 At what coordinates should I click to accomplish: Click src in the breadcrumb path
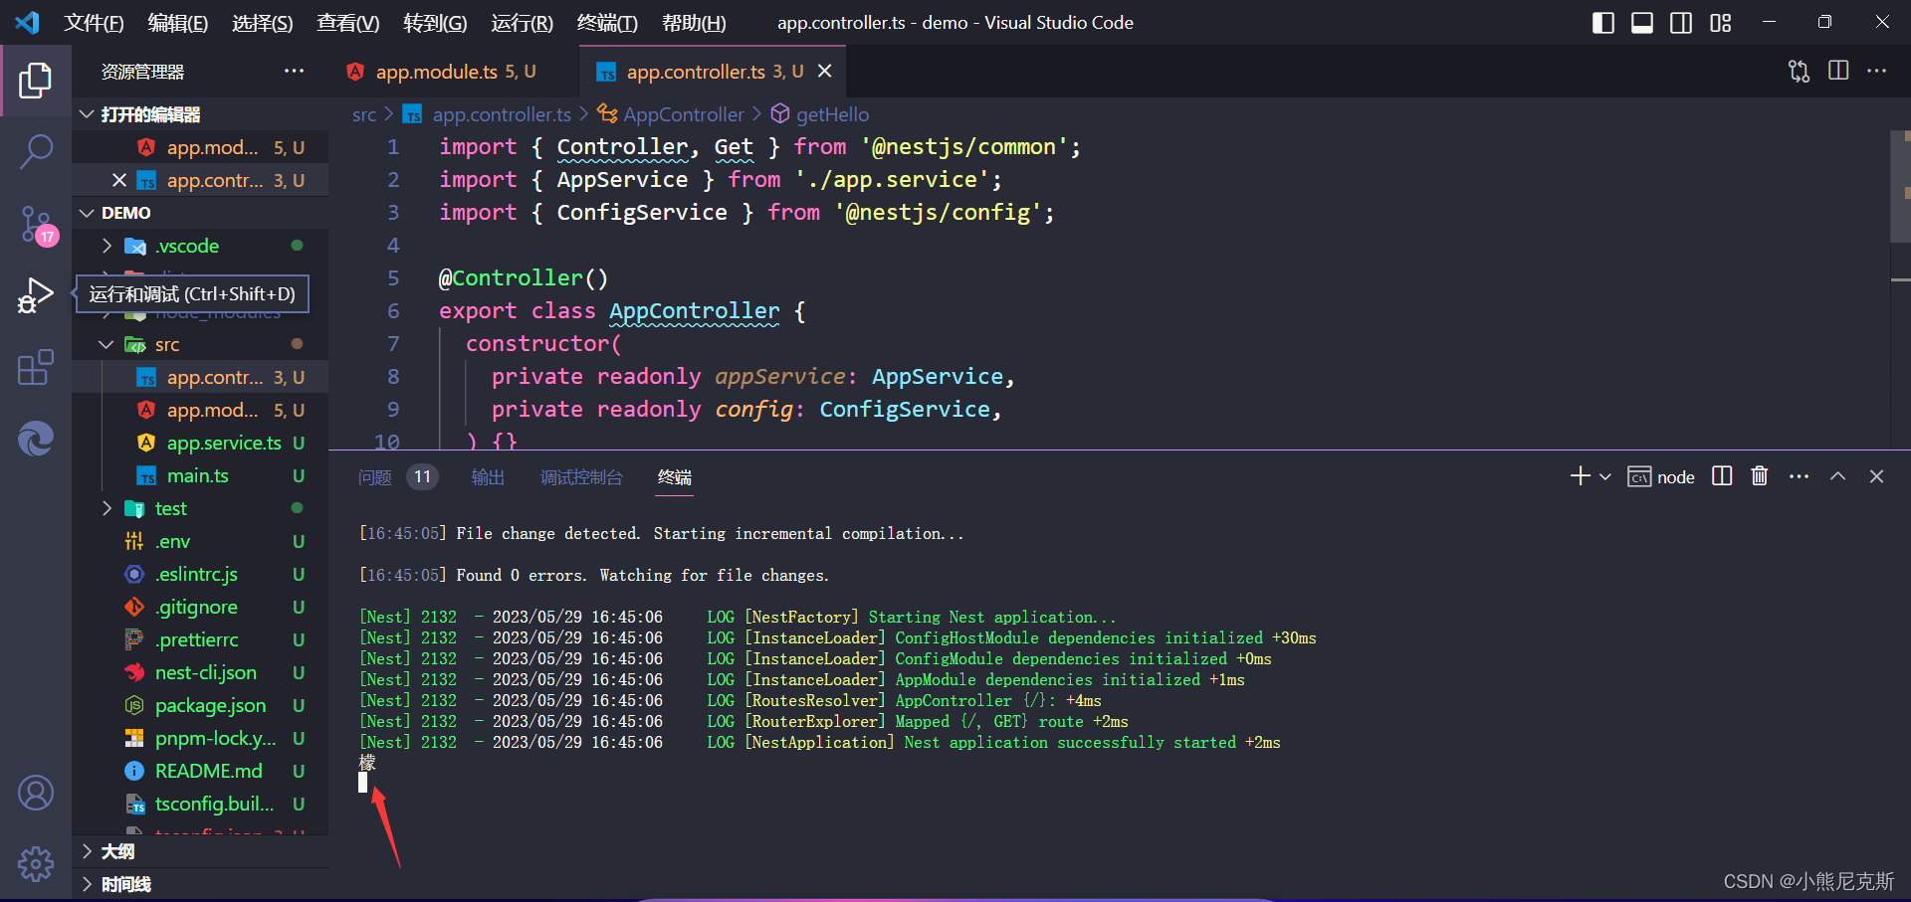(364, 114)
